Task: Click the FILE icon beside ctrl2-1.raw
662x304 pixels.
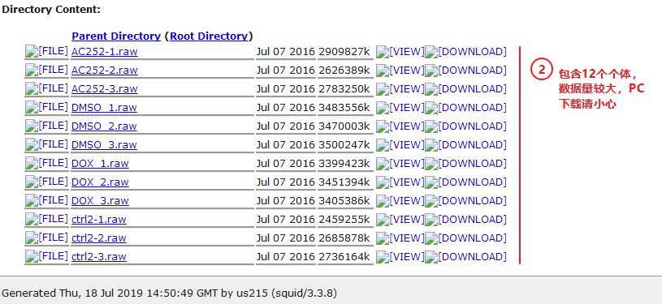Action: pyautogui.click(x=46, y=219)
